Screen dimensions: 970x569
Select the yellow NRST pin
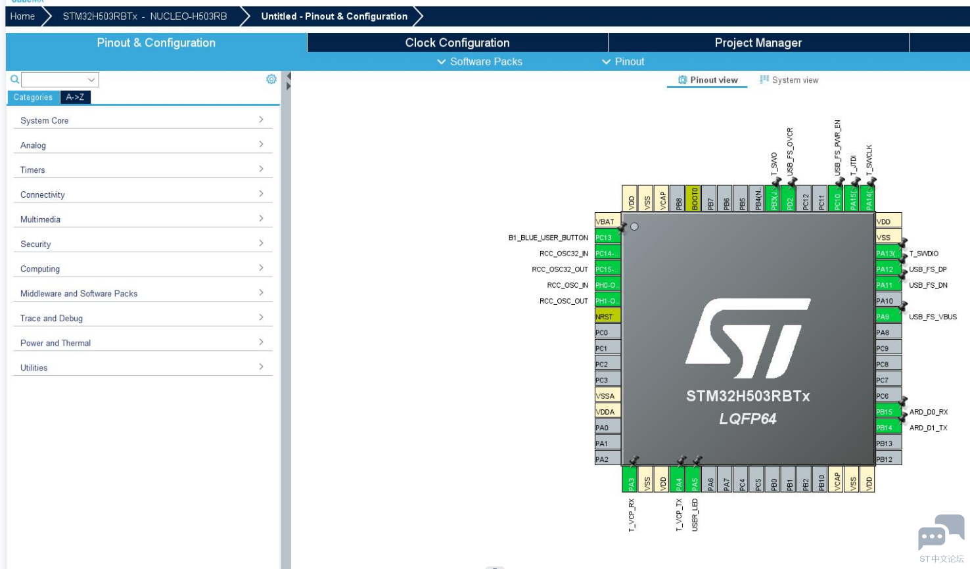point(607,317)
